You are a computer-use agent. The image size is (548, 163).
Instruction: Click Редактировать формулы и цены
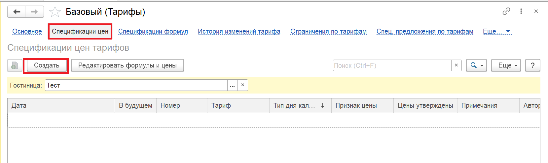tap(128, 66)
